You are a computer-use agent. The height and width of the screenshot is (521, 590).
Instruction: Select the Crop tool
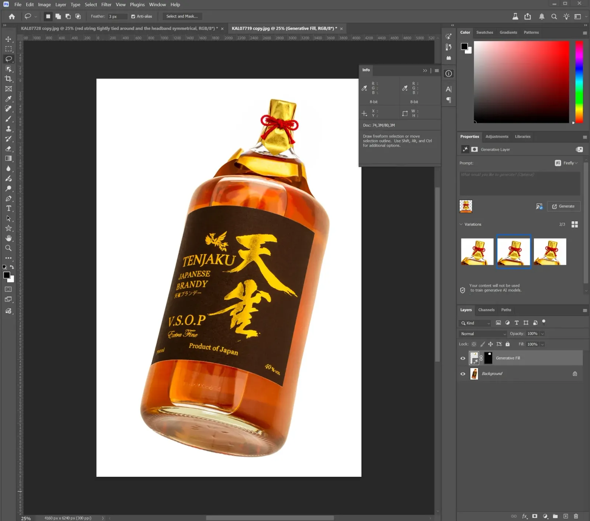(x=8, y=79)
